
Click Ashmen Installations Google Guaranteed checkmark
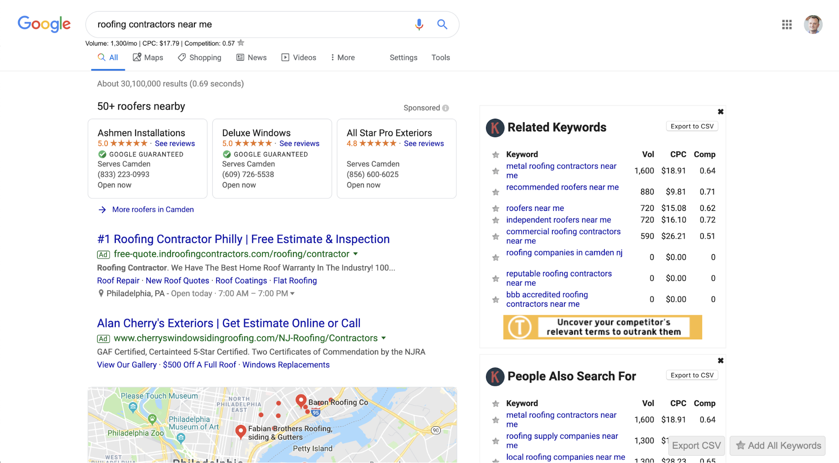pos(102,154)
